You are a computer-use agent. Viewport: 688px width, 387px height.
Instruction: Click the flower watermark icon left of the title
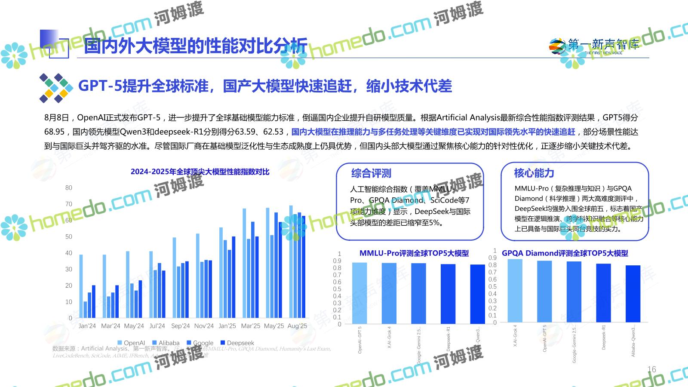14,55
